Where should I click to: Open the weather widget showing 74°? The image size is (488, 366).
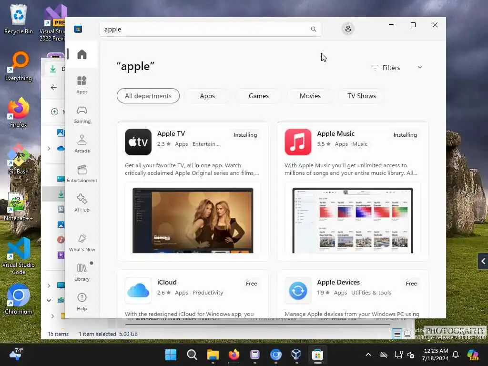(16, 354)
